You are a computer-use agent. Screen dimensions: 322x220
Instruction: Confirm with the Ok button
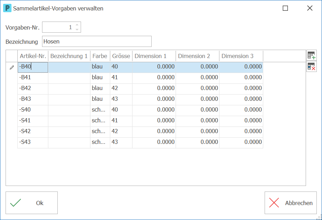pos(32,203)
